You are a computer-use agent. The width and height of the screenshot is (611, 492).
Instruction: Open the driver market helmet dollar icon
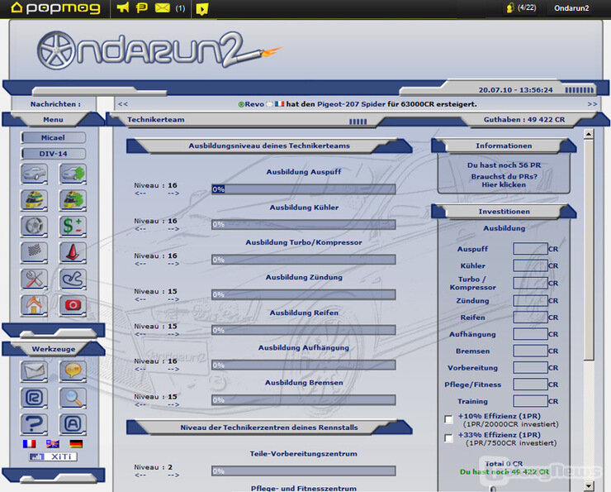point(73,200)
